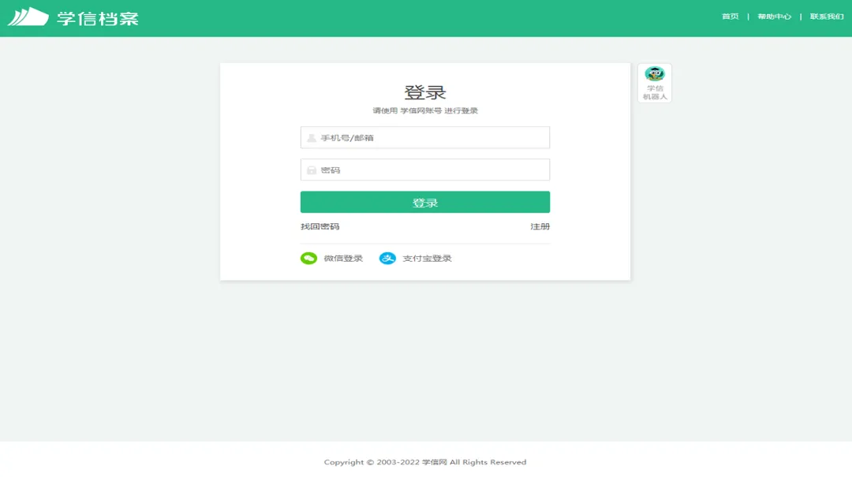The image size is (852, 477).
Task: Click the lock icon in password field
Action: [x=312, y=170]
